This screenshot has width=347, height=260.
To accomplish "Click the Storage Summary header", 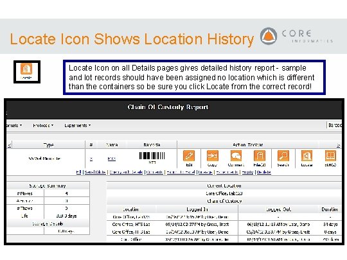I will click(x=48, y=186).
